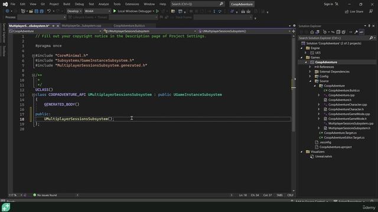Open the File menu
This screenshot has height=212, width=378.
[13, 4]
